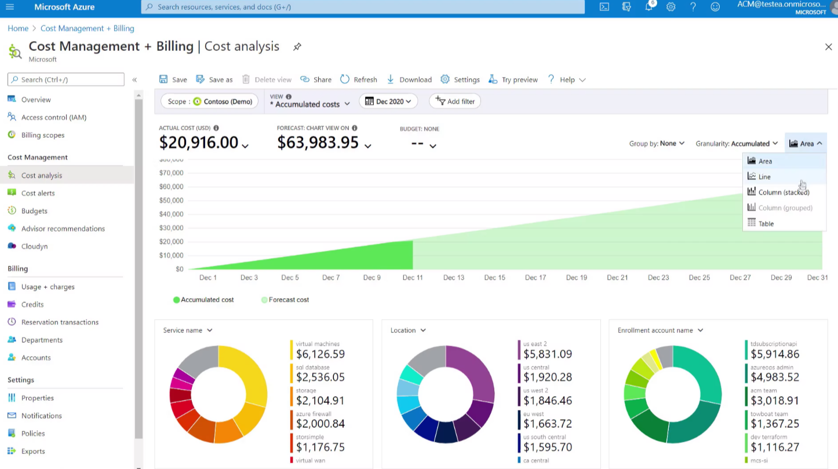This screenshot has width=838, height=469.
Task: Open Azure notifications bell
Action: click(x=648, y=6)
